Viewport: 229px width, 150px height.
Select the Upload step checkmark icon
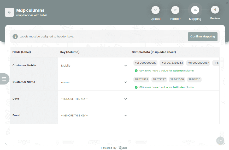(155, 10)
